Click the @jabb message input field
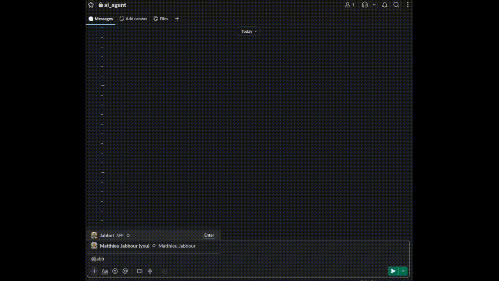Image resolution: width=499 pixels, height=281 pixels. coord(195,259)
